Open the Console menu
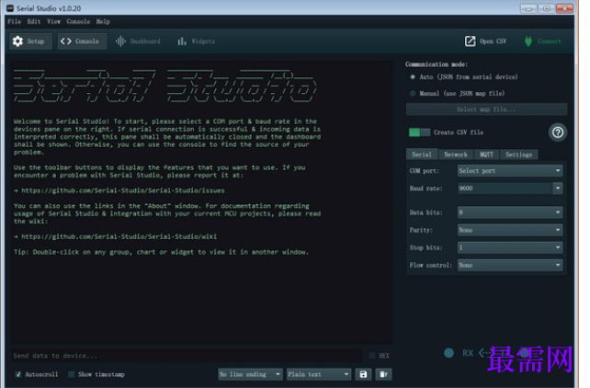The image size is (590, 388). [x=78, y=21]
